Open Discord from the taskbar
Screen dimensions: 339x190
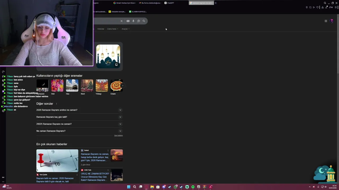pos(164,187)
